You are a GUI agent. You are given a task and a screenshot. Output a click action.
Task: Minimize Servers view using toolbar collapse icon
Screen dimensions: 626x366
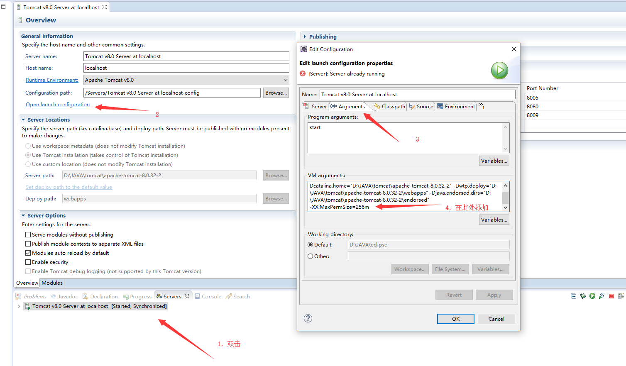pos(573,296)
